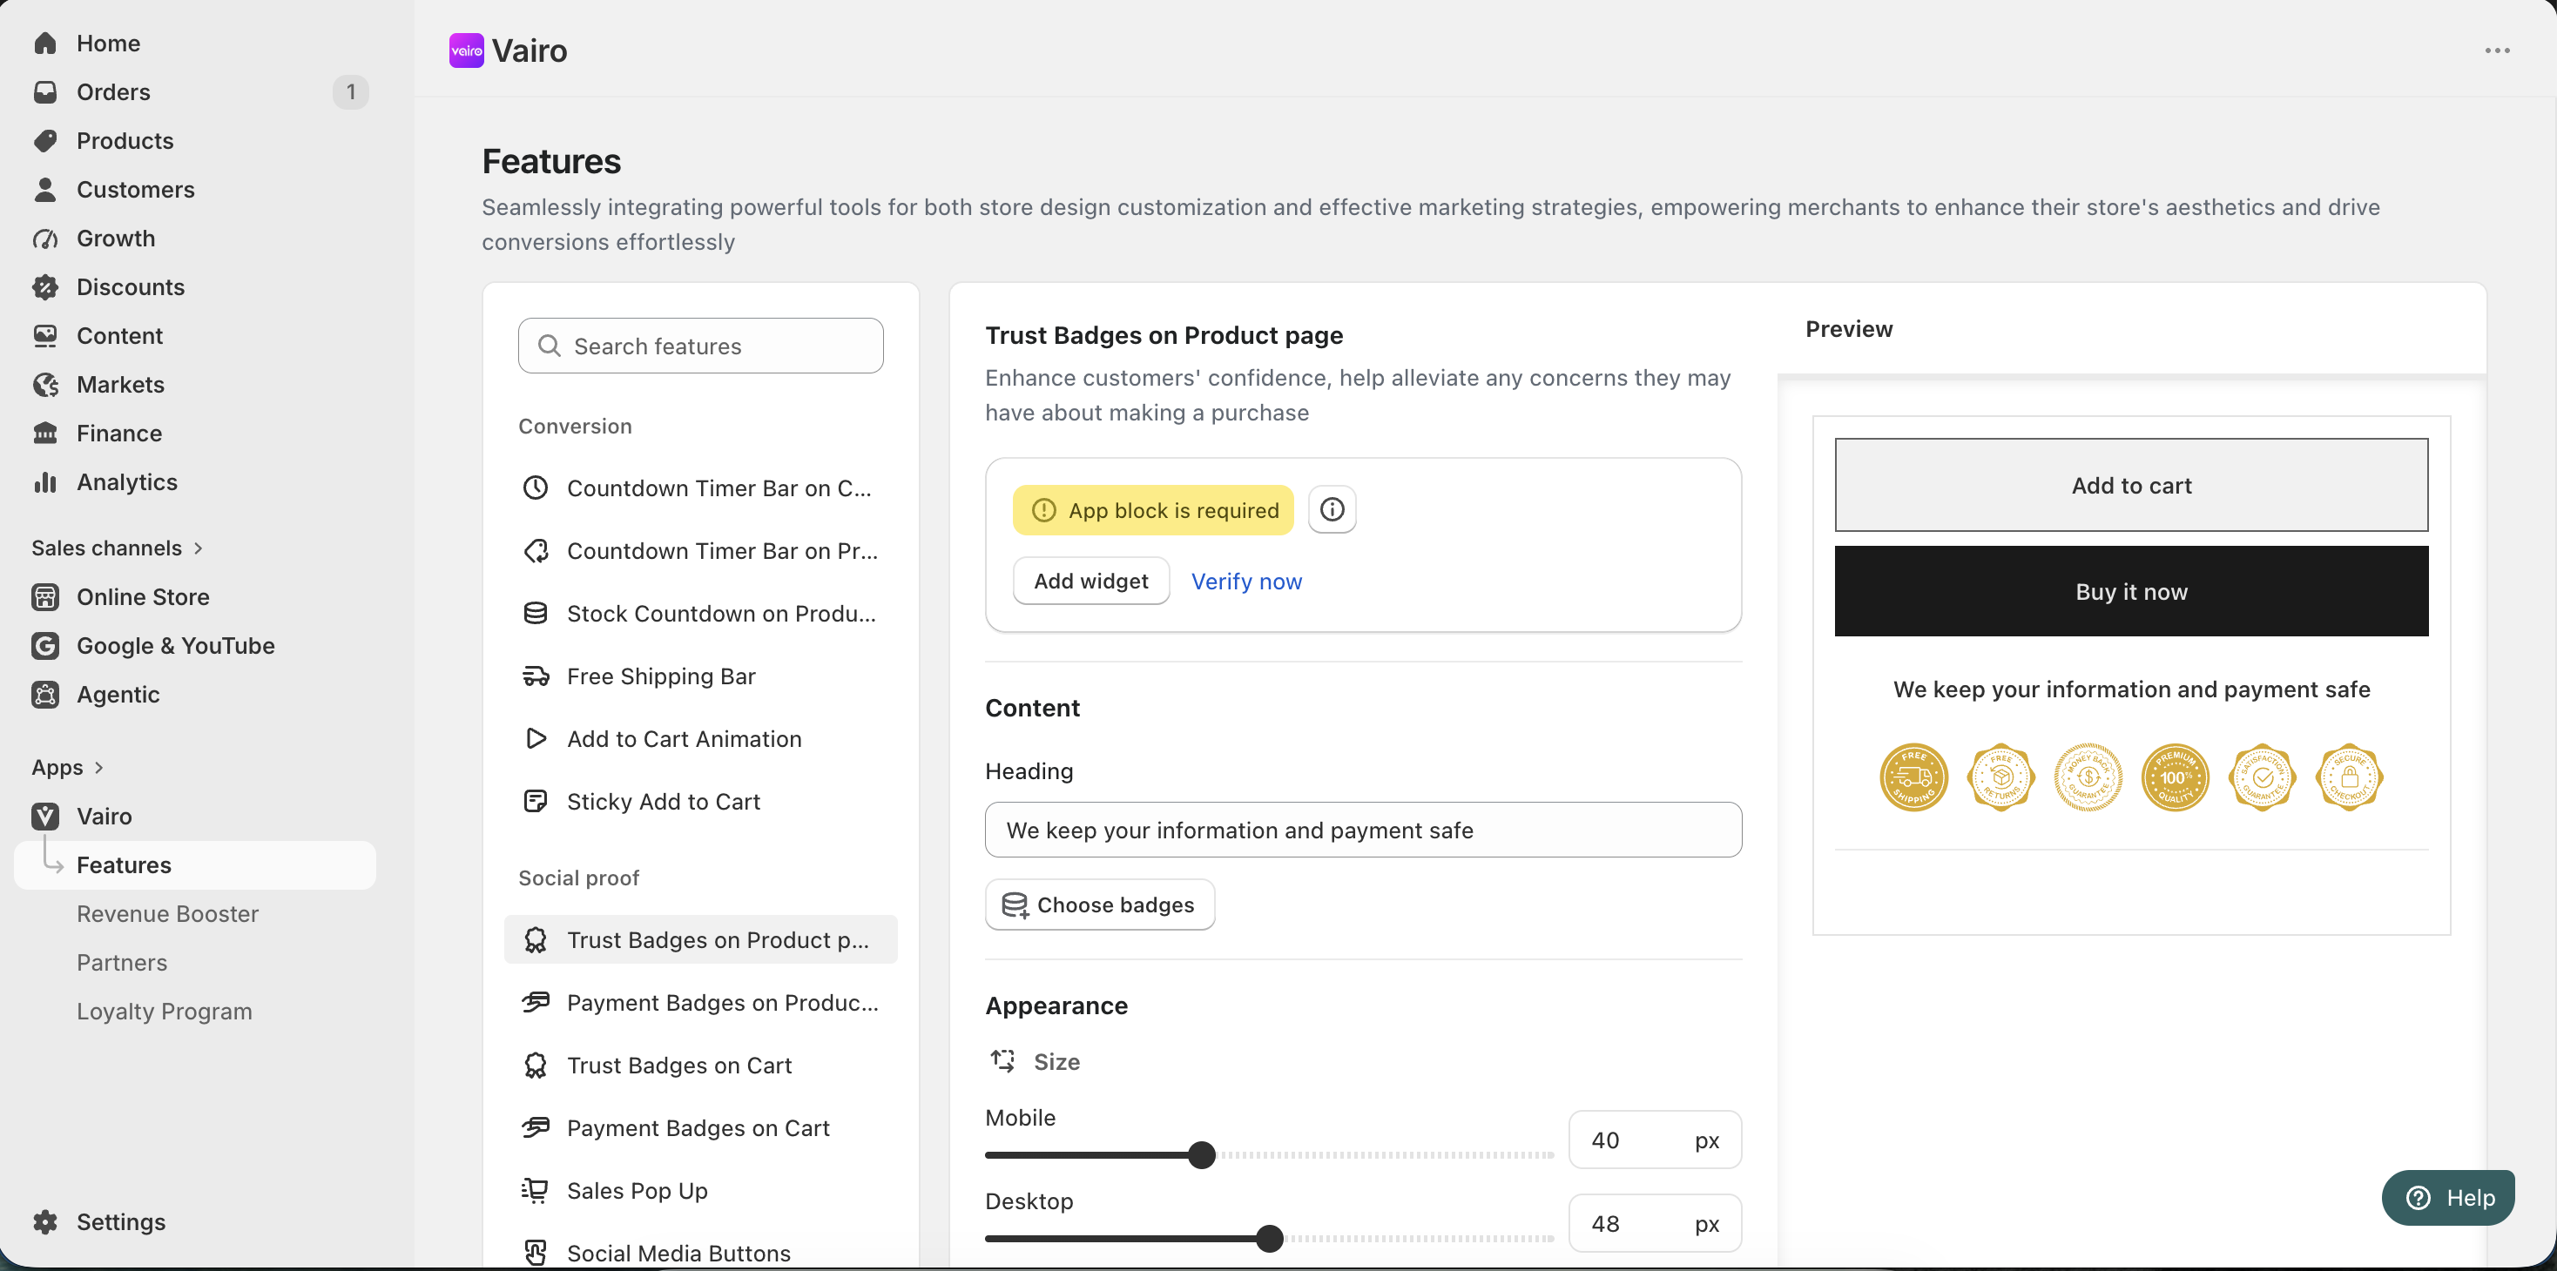Open Countdown Timer Bar on Cart feature
Image resolution: width=2557 pixels, height=1271 pixels.
click(701, 488)
